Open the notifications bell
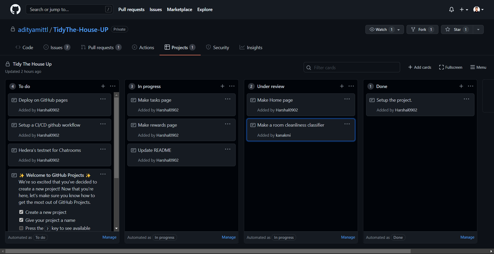This screenshot has width=494, height=254. coord(452,10)
